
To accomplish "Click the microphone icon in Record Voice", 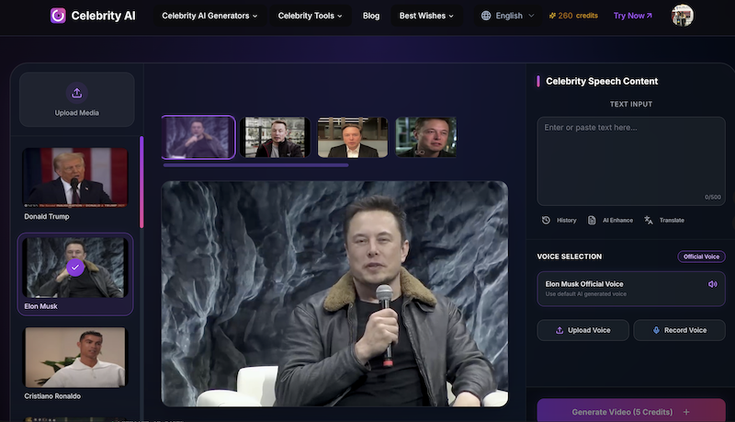I will pos(656,330).
